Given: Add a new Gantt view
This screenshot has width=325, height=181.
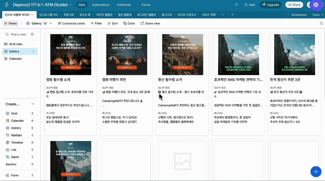Looking at the screenshot, I should click(x=32, y=157).
